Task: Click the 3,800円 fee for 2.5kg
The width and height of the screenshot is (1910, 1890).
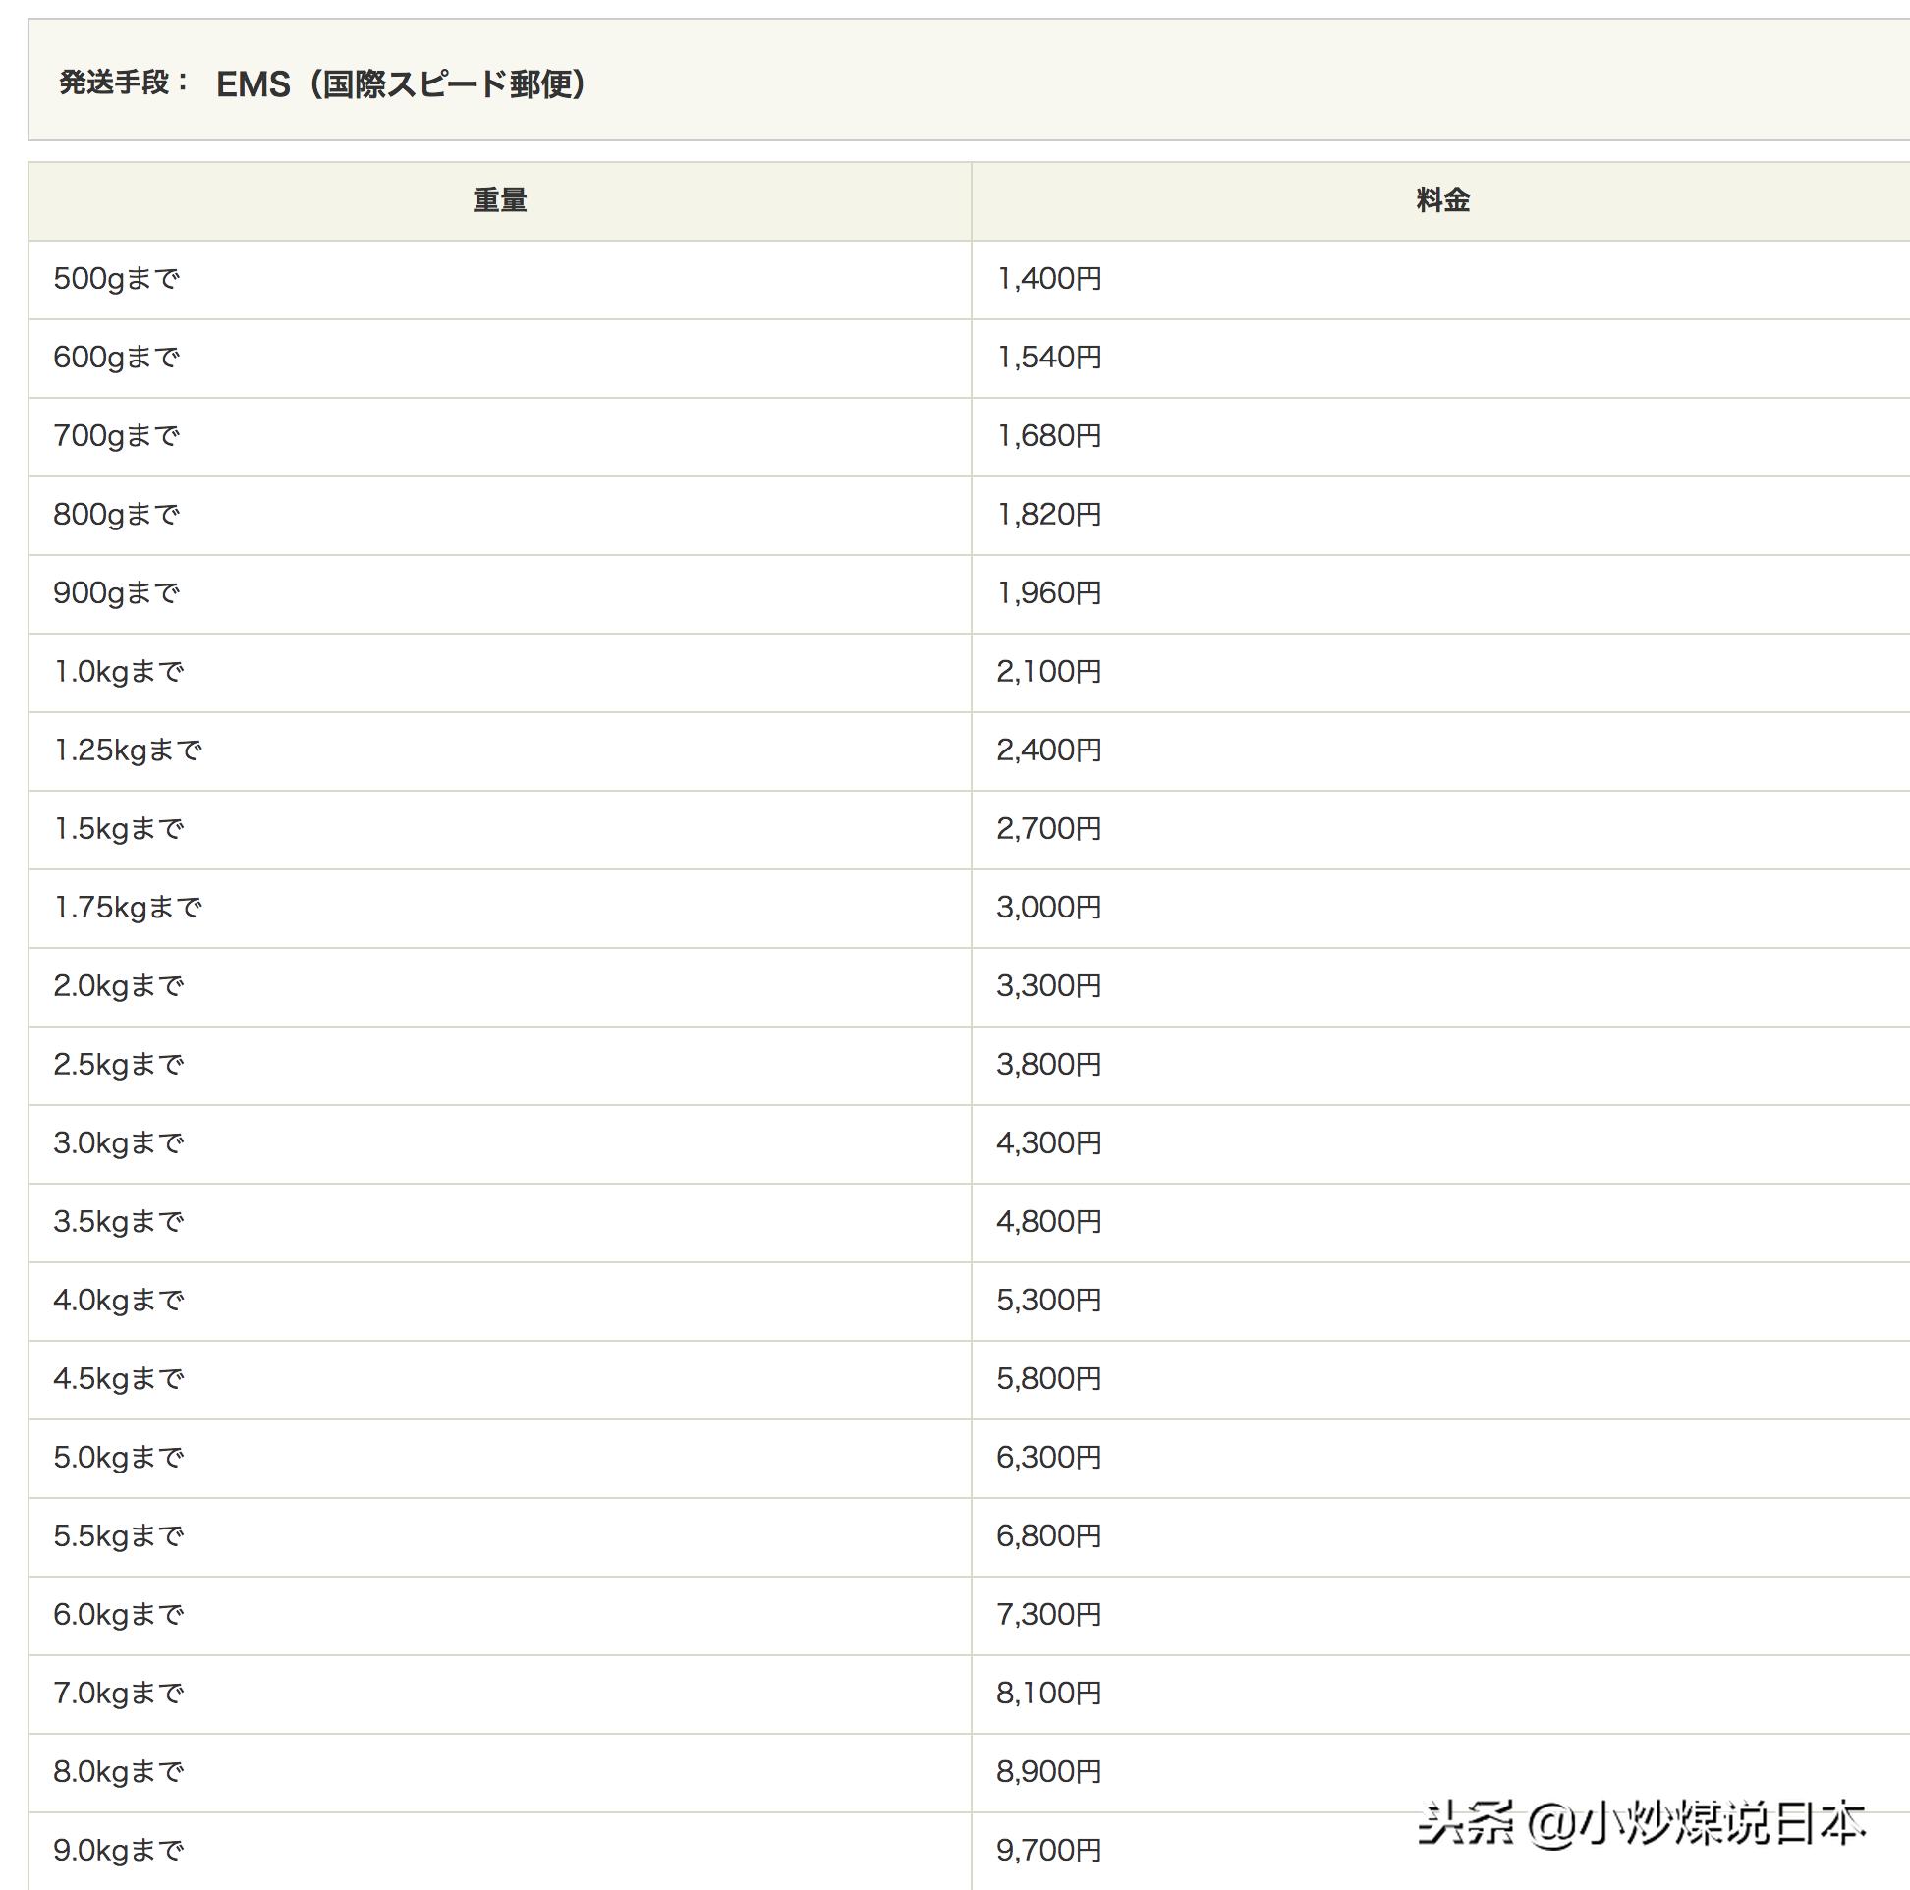Action: click(1051, 1064)
